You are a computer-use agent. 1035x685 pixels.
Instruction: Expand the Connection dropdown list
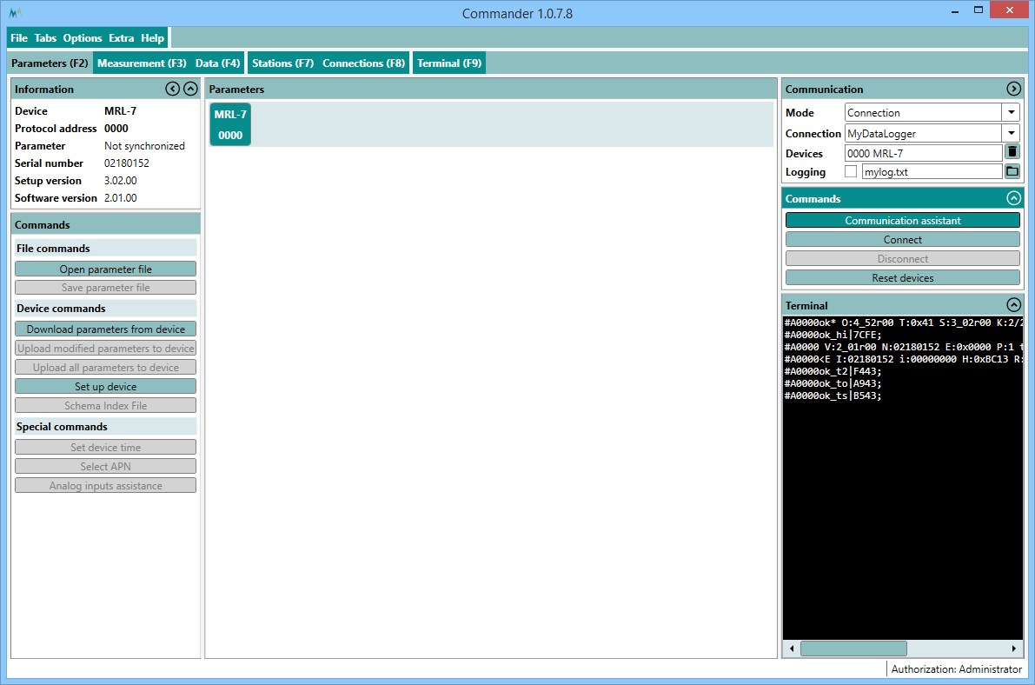[x=1011, y=133]
